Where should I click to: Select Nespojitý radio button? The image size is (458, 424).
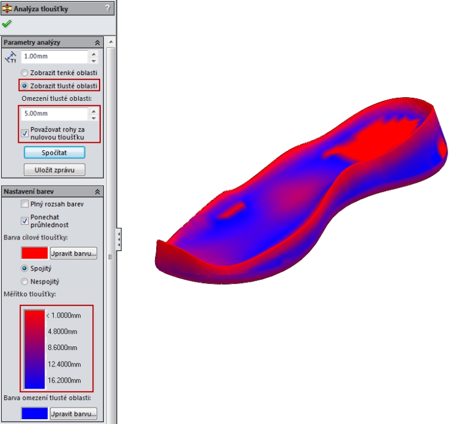click(x=24, y=282)
